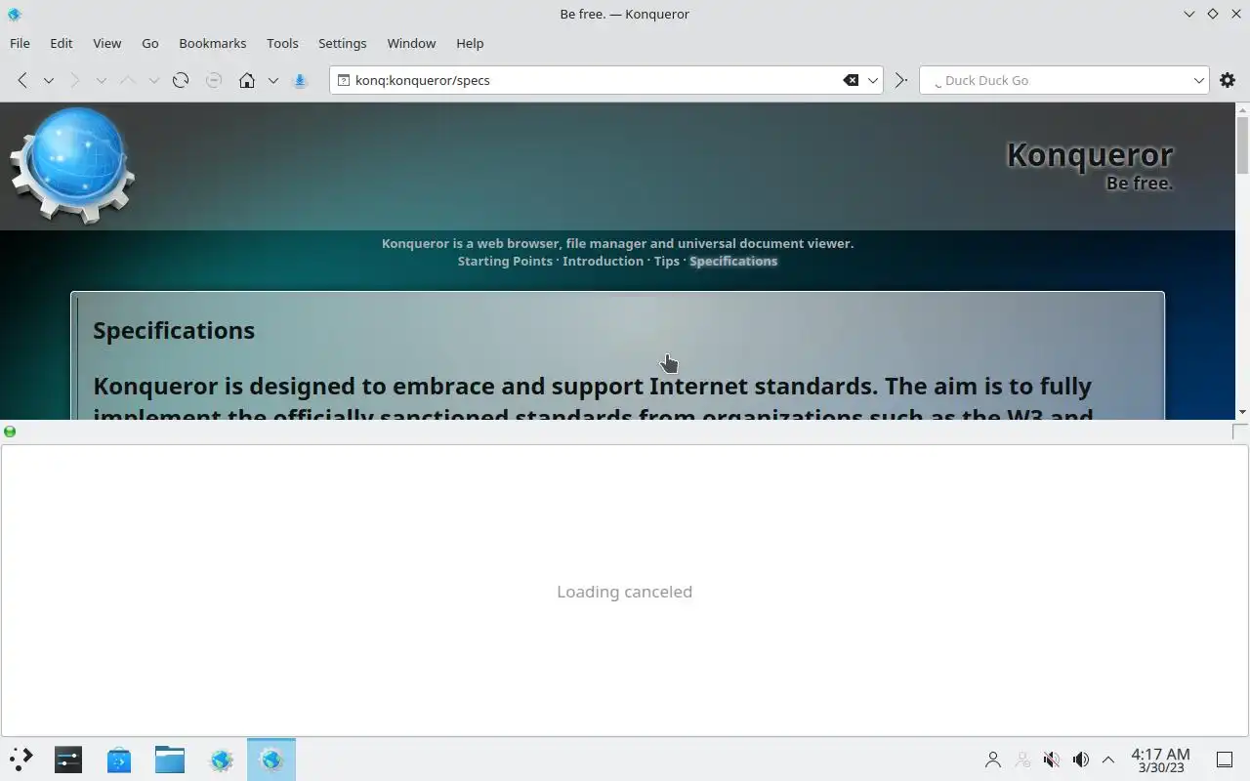Viewport: 1250px width, 781px height.
Task: Click the greyed Forward arrow
Action: point(74,80)
